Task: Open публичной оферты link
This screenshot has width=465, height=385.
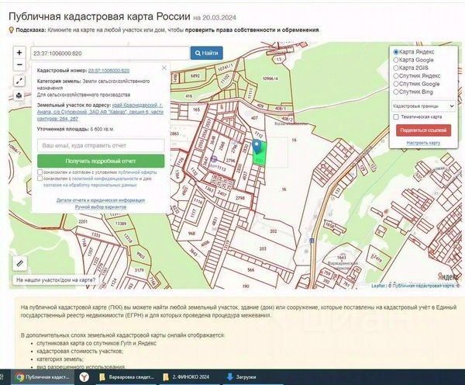Action: (138, 172)
